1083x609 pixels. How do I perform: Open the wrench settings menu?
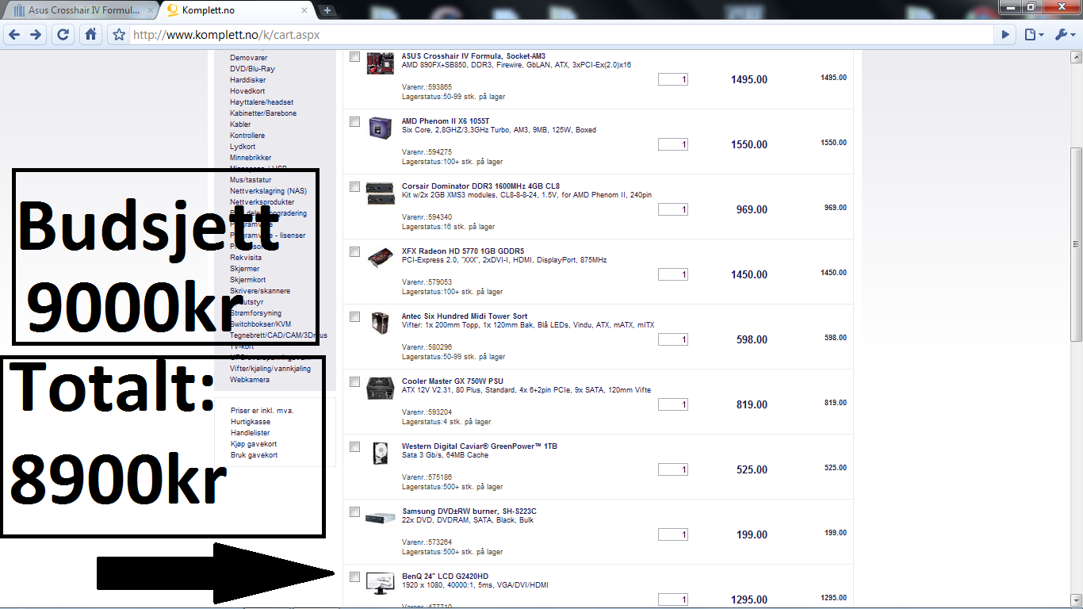point(1063,35)
